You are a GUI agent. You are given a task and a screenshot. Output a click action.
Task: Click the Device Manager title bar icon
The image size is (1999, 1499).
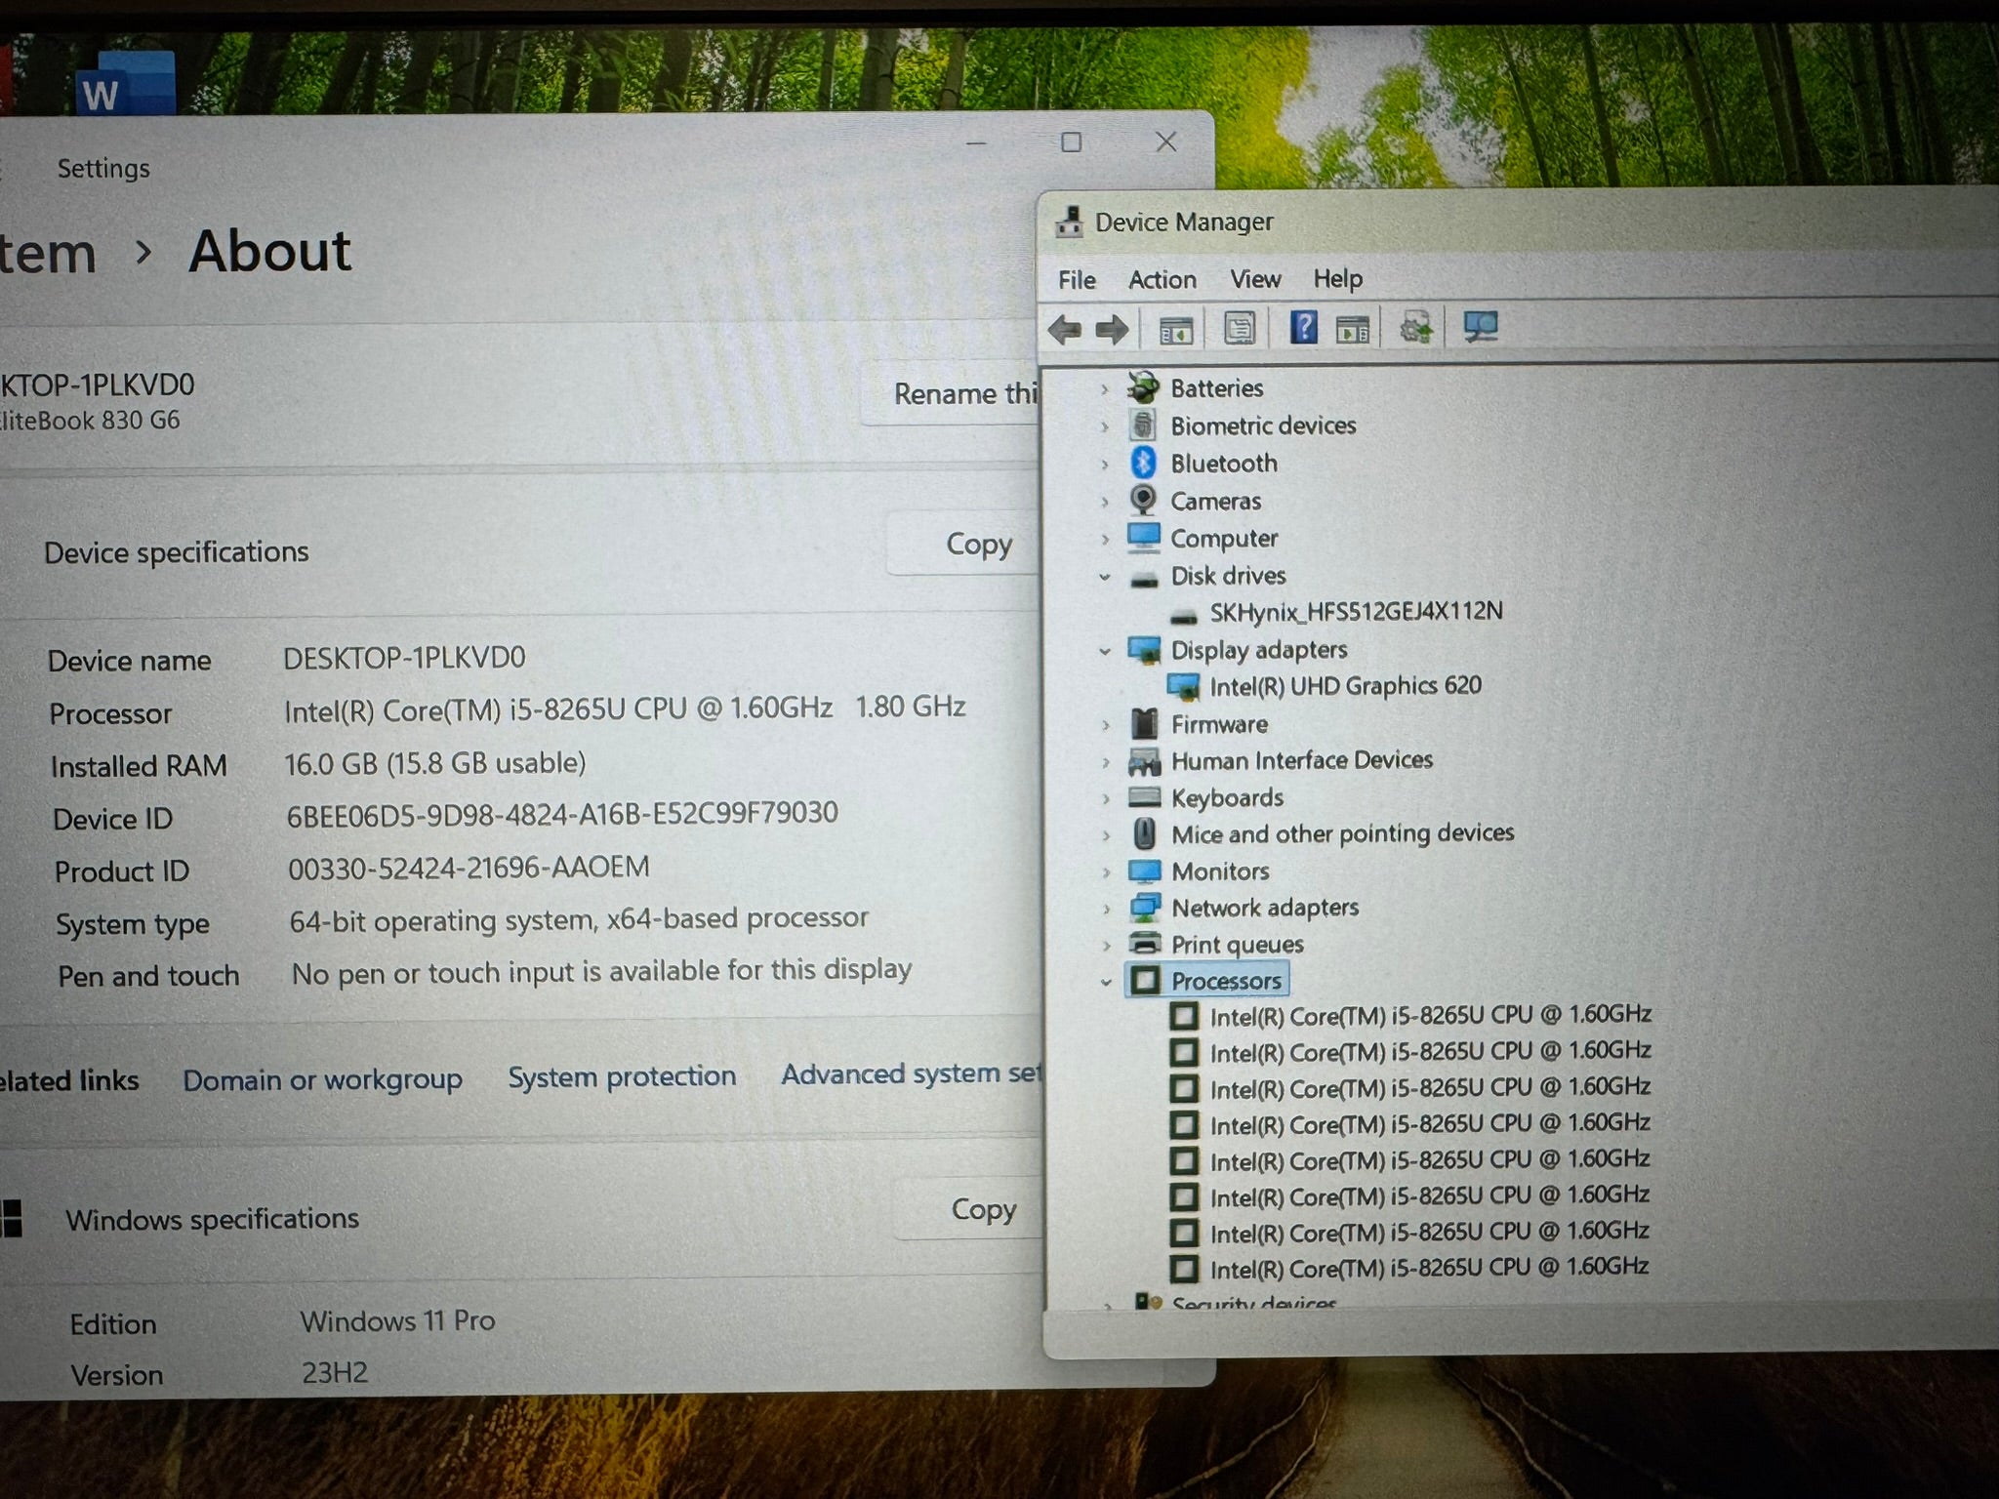point(1069,222)
